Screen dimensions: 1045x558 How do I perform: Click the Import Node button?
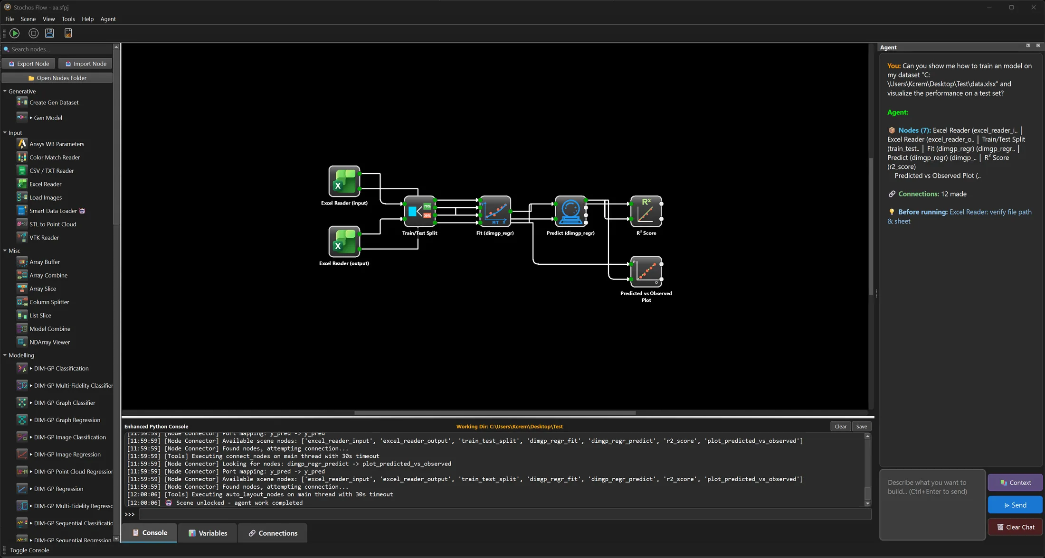(85, 64)
